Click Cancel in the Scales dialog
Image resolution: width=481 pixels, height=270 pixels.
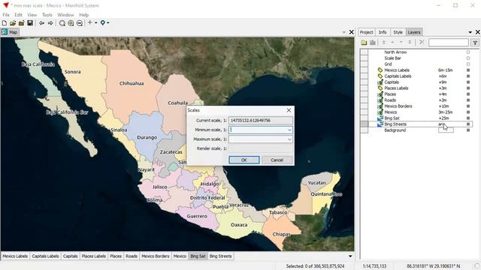(x=277, y=160)
